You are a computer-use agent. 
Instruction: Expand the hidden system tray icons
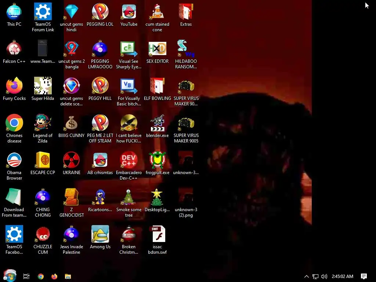(307, 276)
